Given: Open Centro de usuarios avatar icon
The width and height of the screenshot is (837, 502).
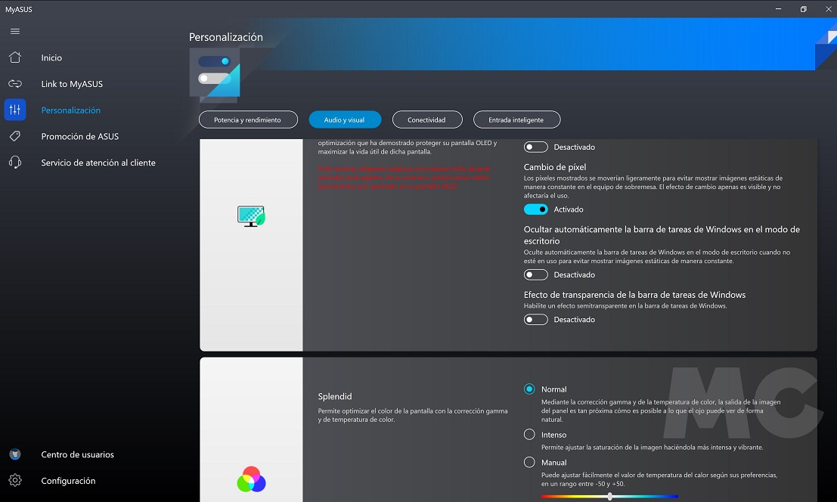Looking at the screenshot, I should point(15,454).
